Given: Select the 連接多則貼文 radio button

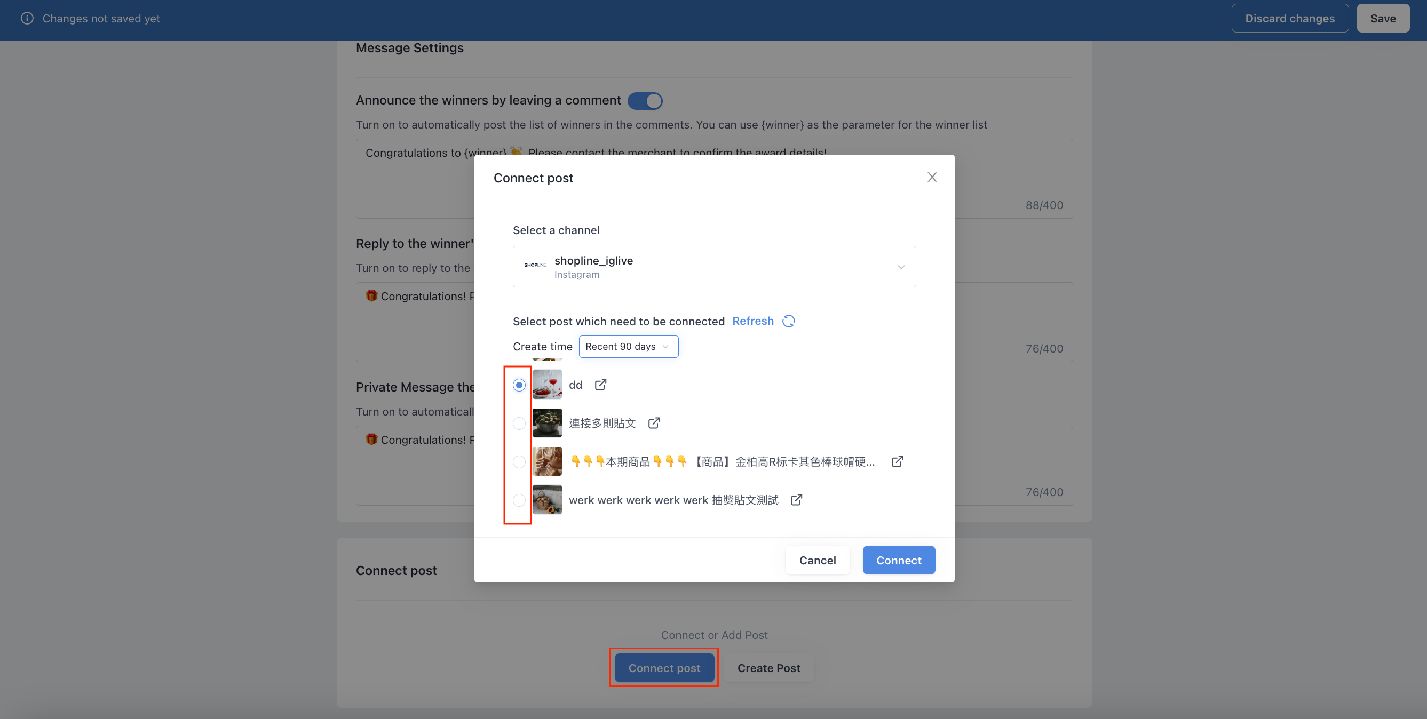Looking at the screenshot, I should [x=519, y=423].
